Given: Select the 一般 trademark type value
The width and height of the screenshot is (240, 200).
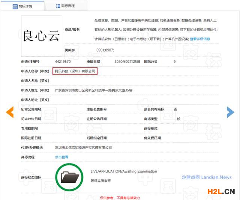Looking at the screenshot, I should point(177,119).
